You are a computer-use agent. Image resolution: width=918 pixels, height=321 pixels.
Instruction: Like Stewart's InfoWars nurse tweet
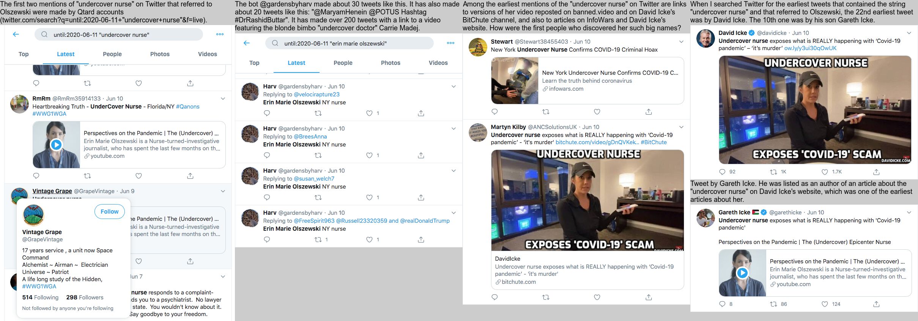point(597,112)
